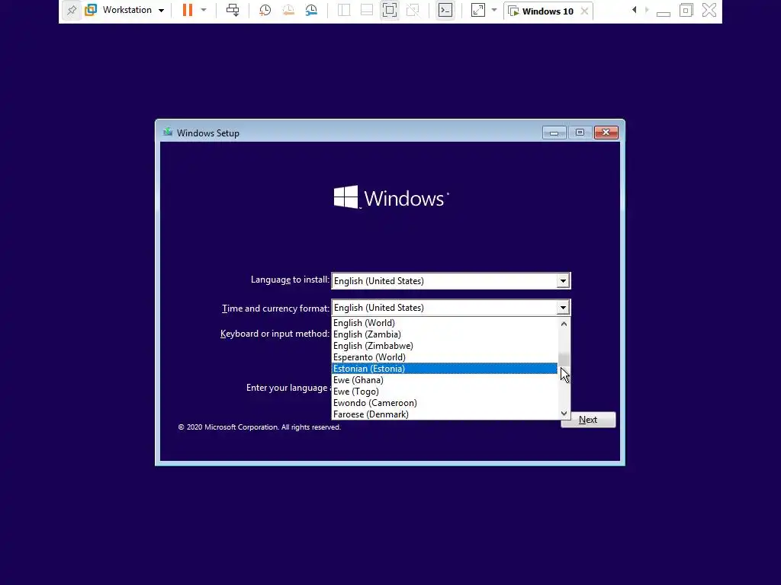The width and height of the screenshot is (781, 585).
Task: Go to the previous tab arrow
Action: click(634, 10)
